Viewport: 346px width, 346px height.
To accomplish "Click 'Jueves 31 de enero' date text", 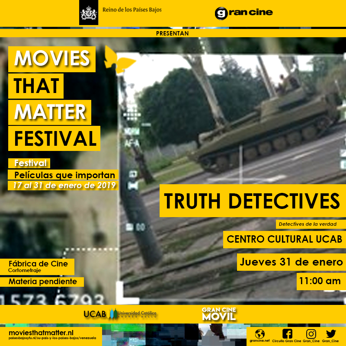I will click(x=291, y=262).
